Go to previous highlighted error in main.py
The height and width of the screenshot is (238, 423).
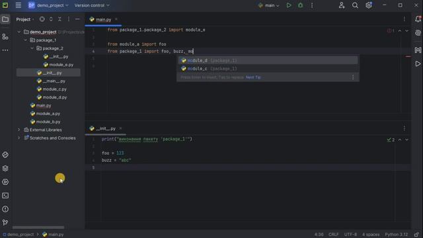[399, 31]
